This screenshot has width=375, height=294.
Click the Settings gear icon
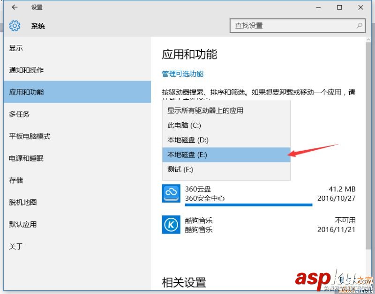[15, 26]
